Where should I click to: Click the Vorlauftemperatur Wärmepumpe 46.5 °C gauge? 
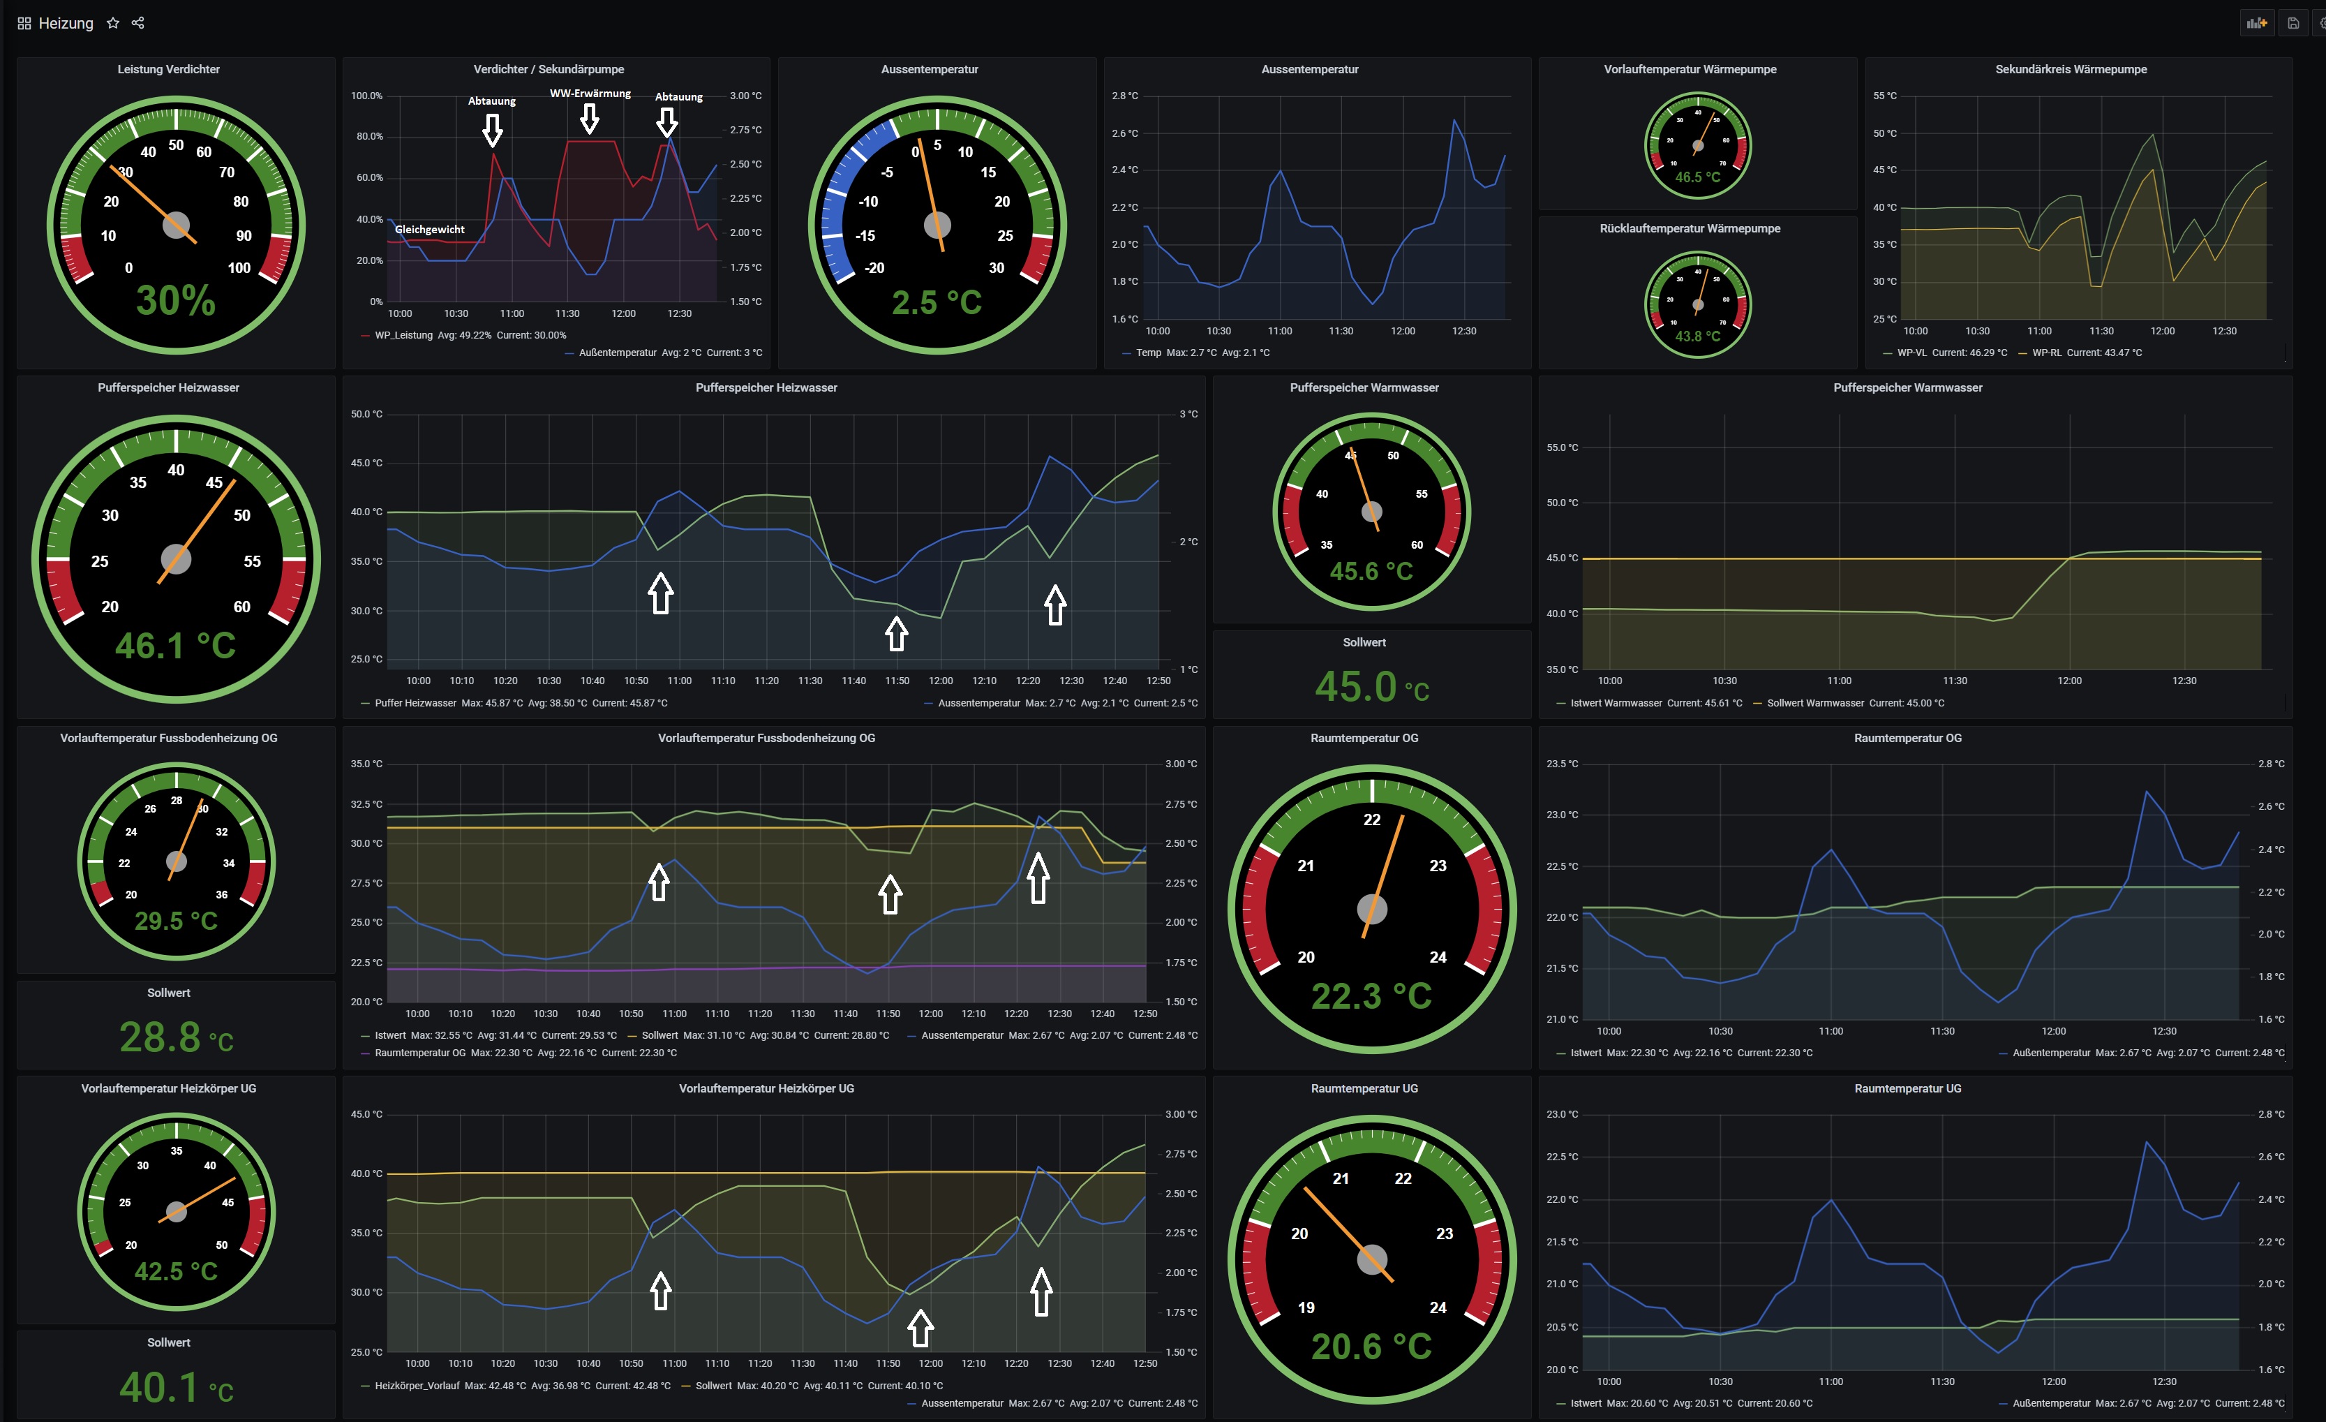pos(1697,145)
